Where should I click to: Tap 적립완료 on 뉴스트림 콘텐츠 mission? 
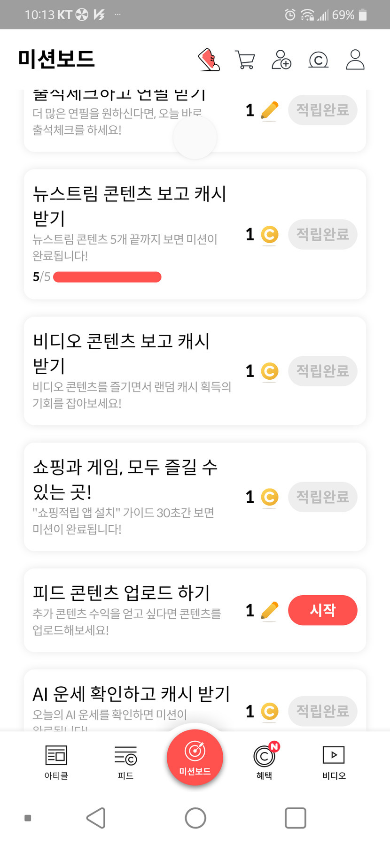pyautogui.click(x=322, y=234)
